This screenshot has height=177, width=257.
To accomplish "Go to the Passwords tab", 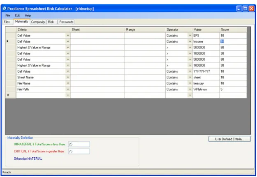I will click(x=66, y=22).
